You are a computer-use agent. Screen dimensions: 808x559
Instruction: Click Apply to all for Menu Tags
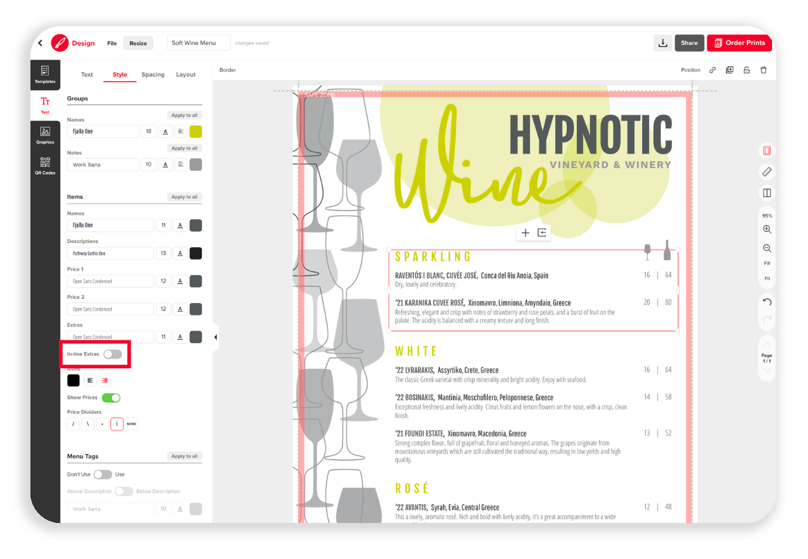(185, 456)
